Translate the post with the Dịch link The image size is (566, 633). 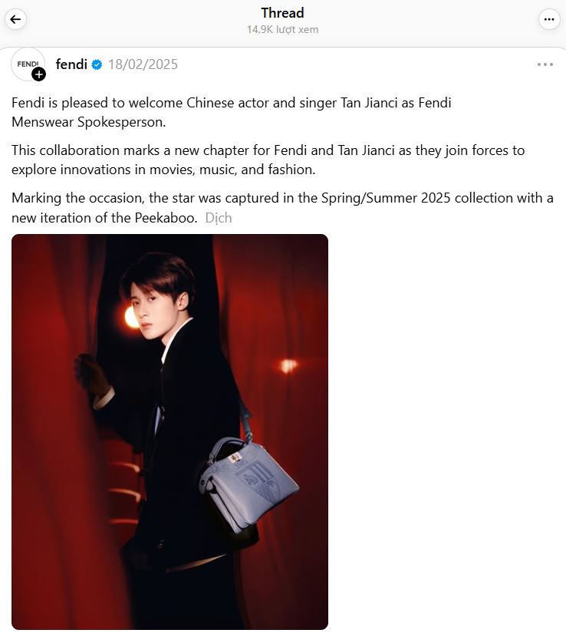point(219,218)
